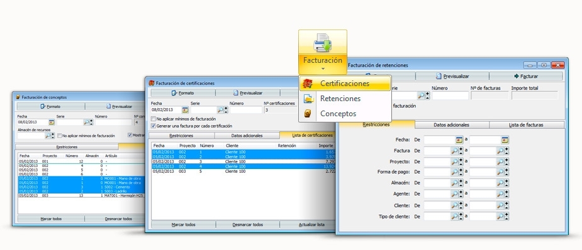This screenshot has height=250, width=582.
Task: Click Marcar todos in certificaciones window
Action: coord(183,224)
